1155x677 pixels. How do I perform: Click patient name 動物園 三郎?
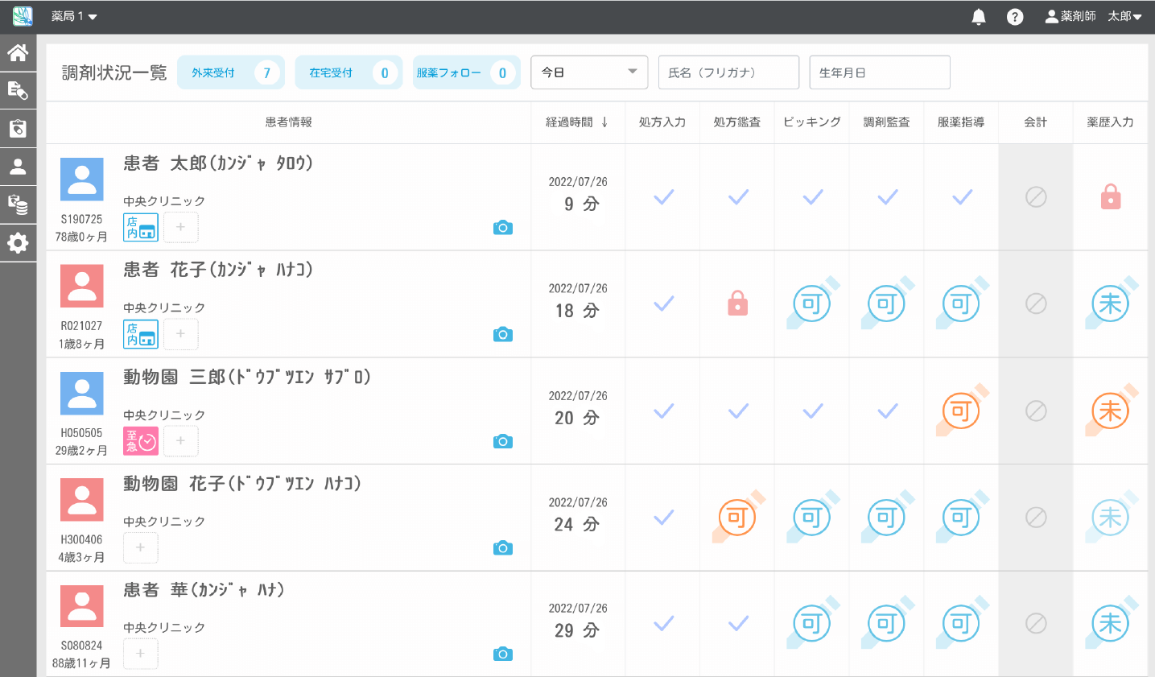(247, 377)
